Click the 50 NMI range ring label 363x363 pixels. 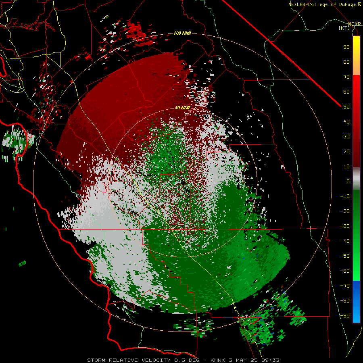click(182, 108)
